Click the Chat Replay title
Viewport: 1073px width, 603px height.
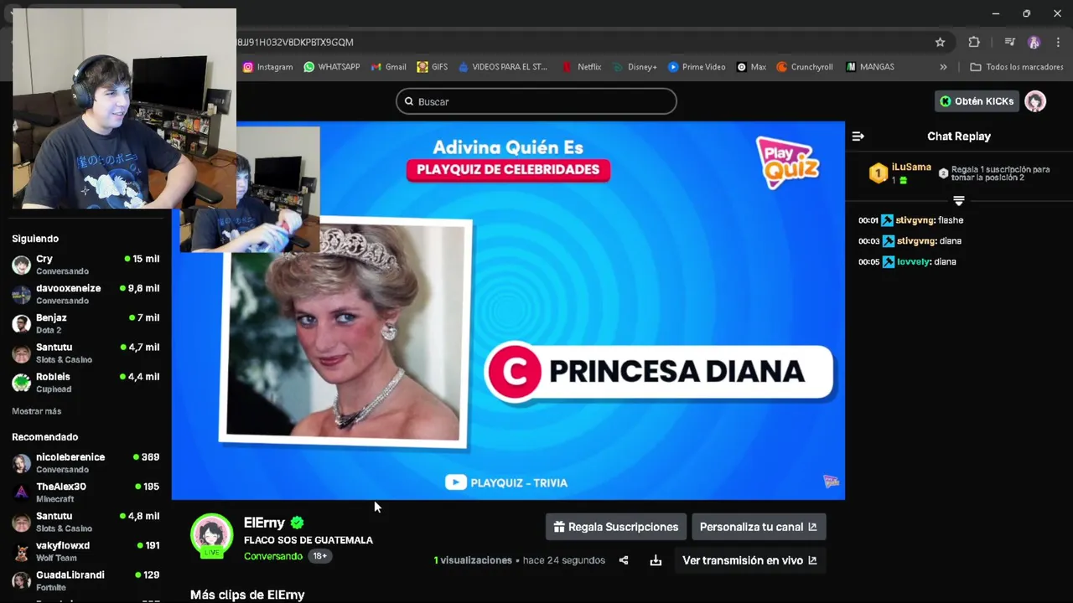959,136
